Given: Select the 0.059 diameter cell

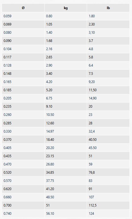Looking at the screenshot, I should tap(23, 16).
